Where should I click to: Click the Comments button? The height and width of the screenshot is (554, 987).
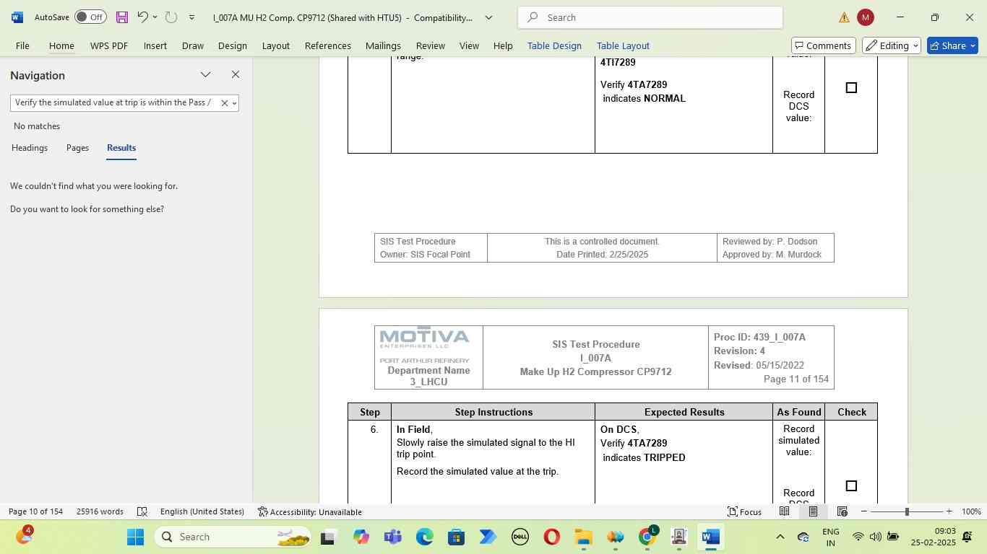tap(824, 45)
